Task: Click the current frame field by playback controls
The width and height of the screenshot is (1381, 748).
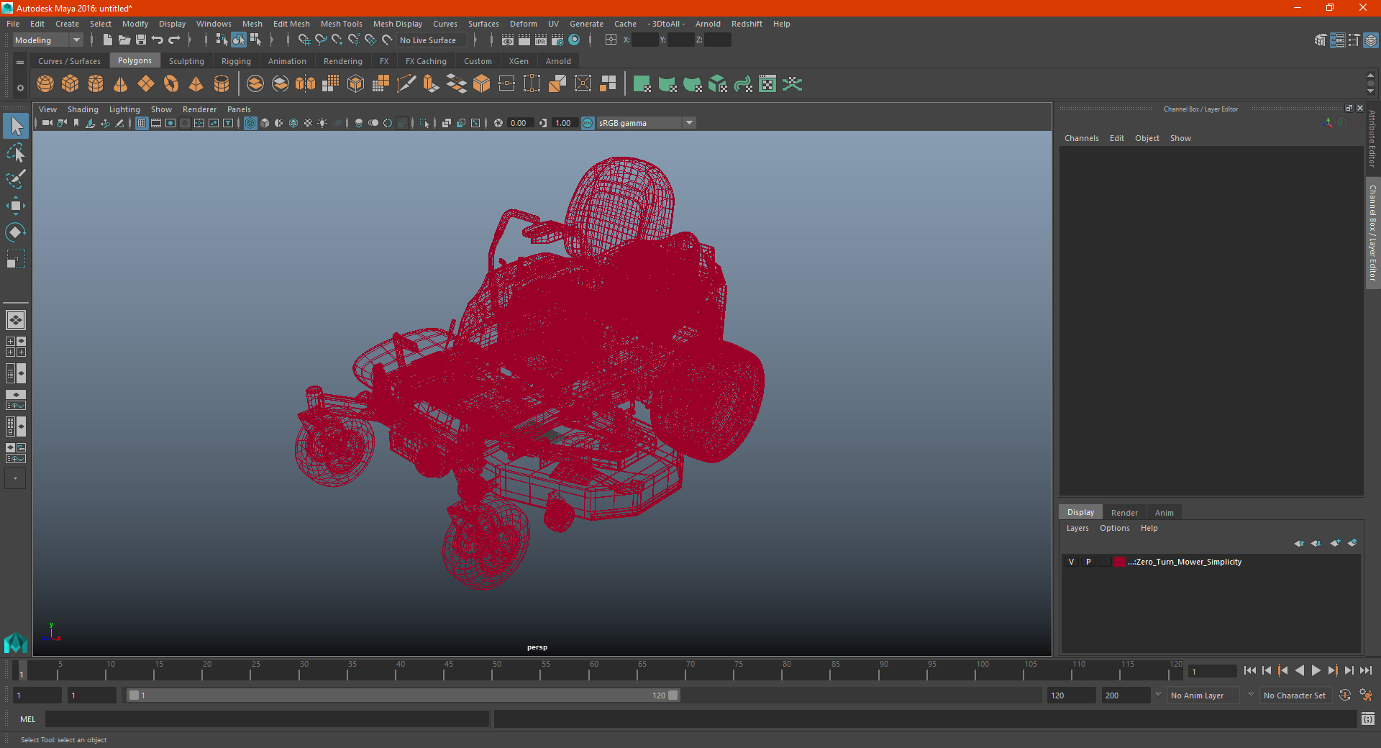Action: (x=1212, y=672)
